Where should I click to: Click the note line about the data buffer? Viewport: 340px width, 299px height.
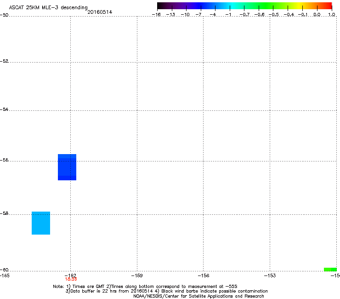coord(166,291)
